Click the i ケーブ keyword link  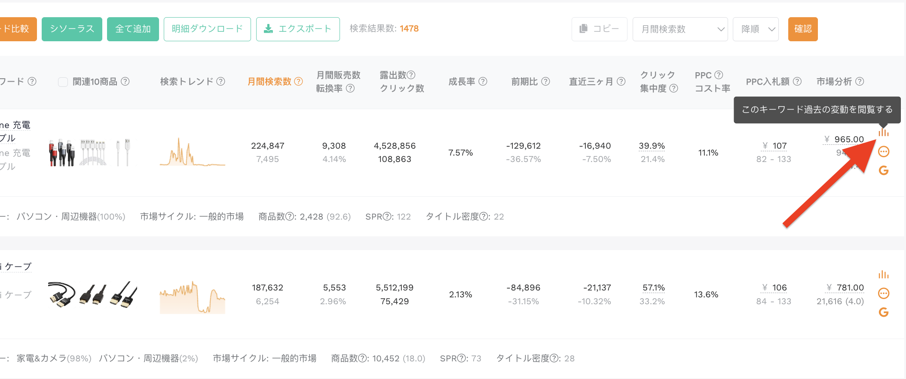(x=16, y=266)
